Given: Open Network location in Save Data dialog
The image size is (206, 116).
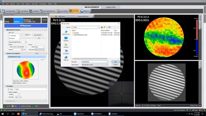Looking at the screenshot, I should click(x=66, y=58).
